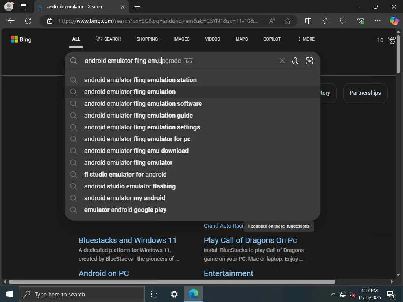
Task: Select suggestion 'emu download'
Action: coord(192,151)
